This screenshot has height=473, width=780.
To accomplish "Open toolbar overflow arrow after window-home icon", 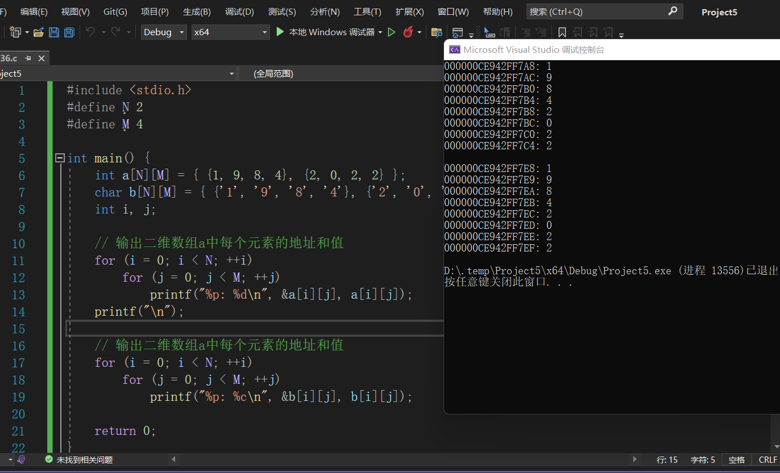I will (470, 35).
